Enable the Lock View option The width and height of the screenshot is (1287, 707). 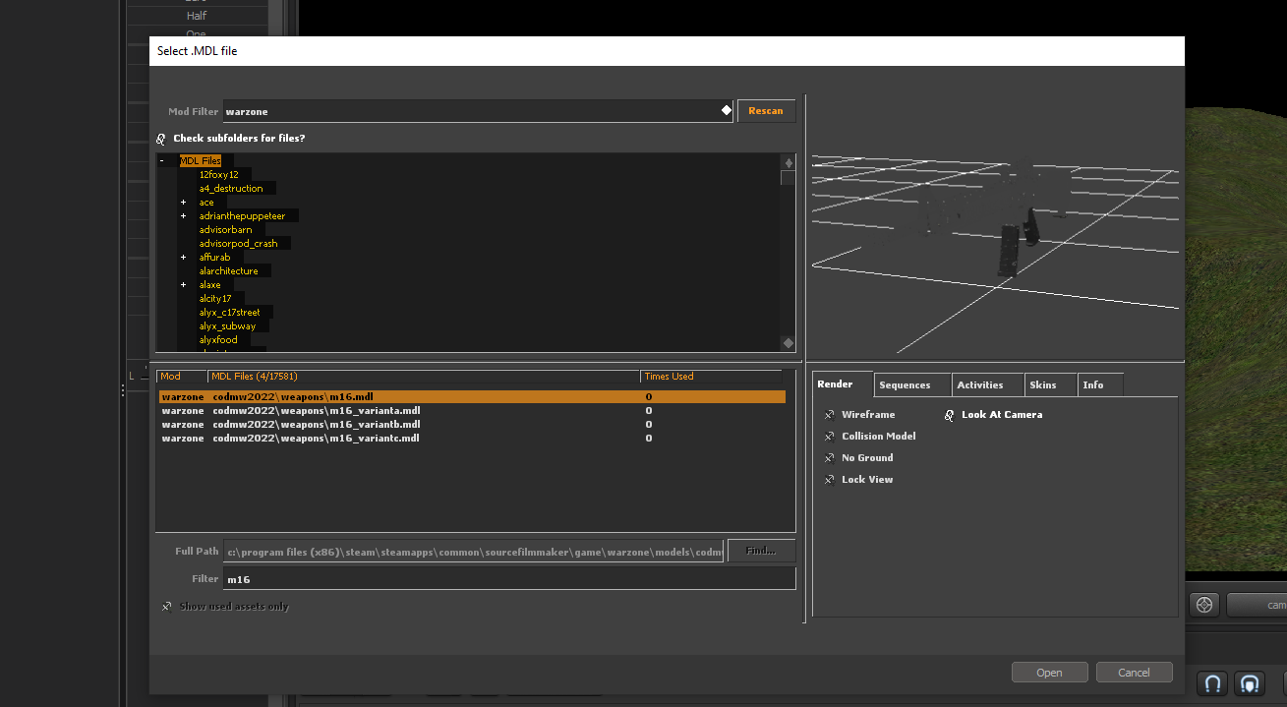pos(830,480)
